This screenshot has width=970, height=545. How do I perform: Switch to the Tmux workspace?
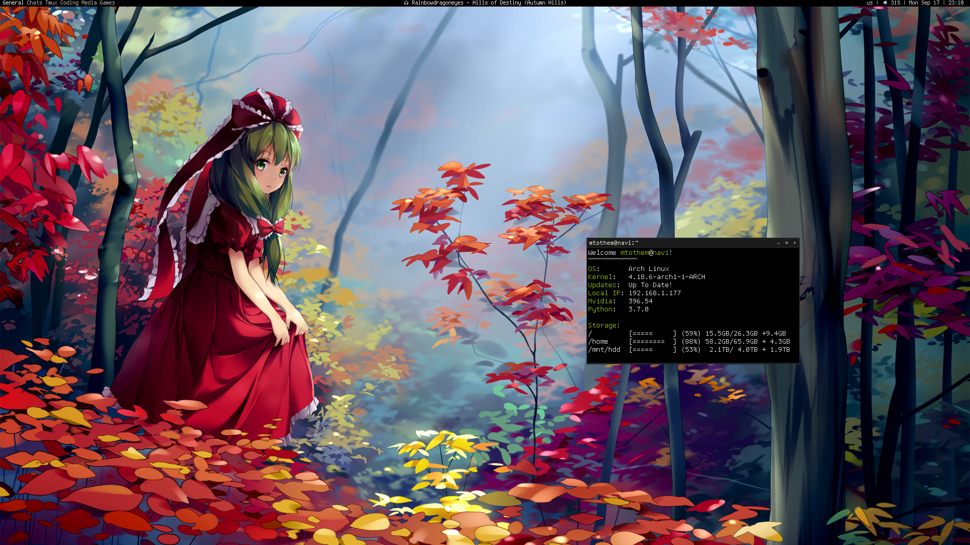point(51,3)
